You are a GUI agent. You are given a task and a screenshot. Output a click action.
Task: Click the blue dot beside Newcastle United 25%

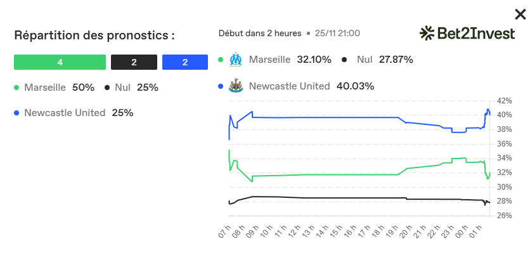[17, 113]
